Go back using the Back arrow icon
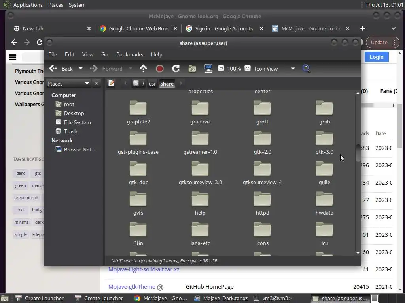 click(x=53, y=69)
